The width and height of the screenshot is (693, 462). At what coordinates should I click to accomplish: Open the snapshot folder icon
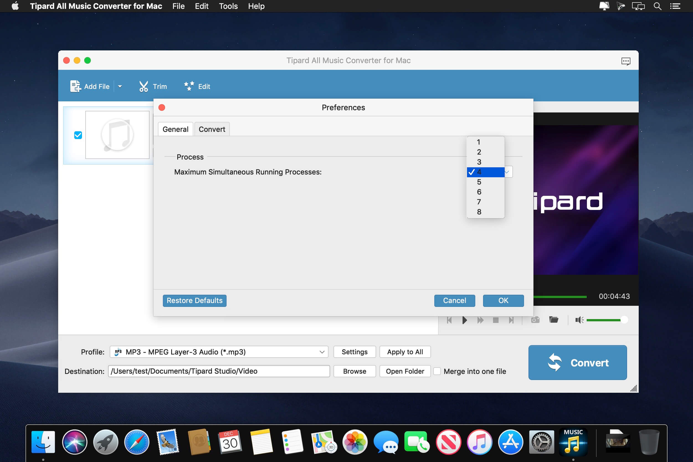(x=554, y=319)
